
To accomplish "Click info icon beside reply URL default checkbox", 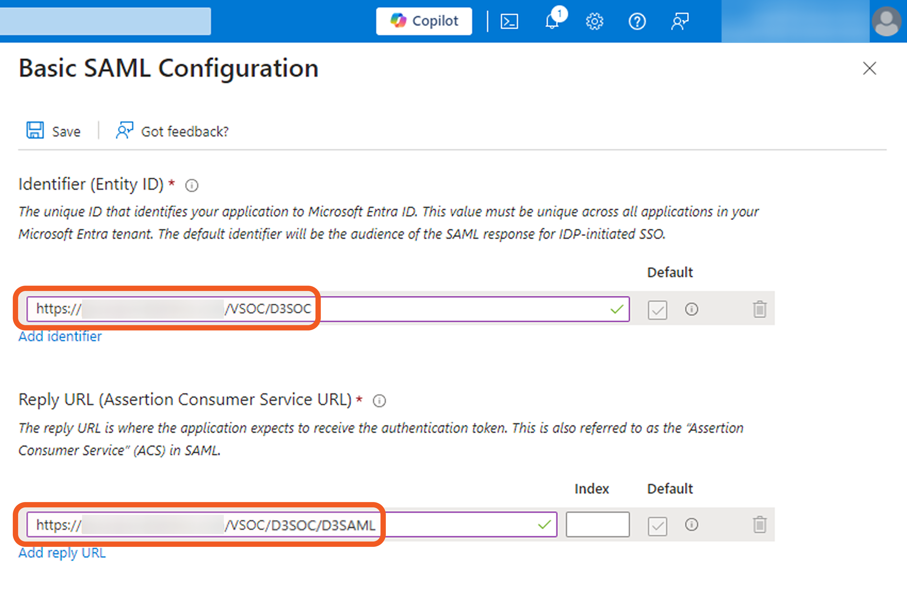I will (x=691, y=524).
